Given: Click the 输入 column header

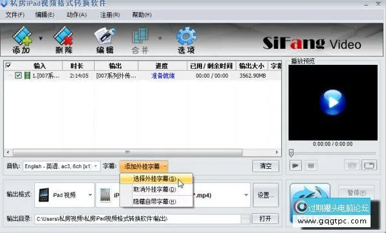Looking at the screenshot, I should [x=40, y=66].
